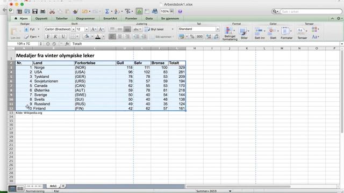344x193 pixels.
Task: Click the Print icon in toolbar
Action: coord(43,11)
